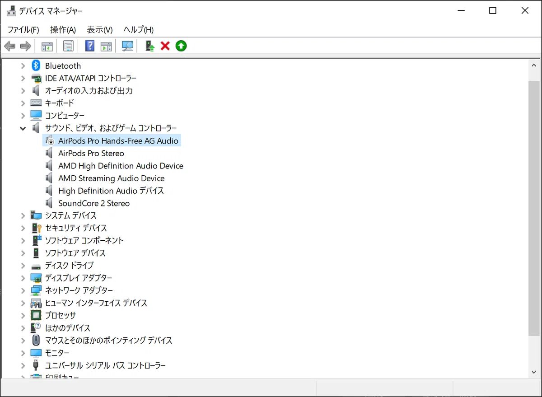The width and height of the screenshot is (542, 397).
Task: Click the scrollbar down arrow
Action: (x=533, y=371)
